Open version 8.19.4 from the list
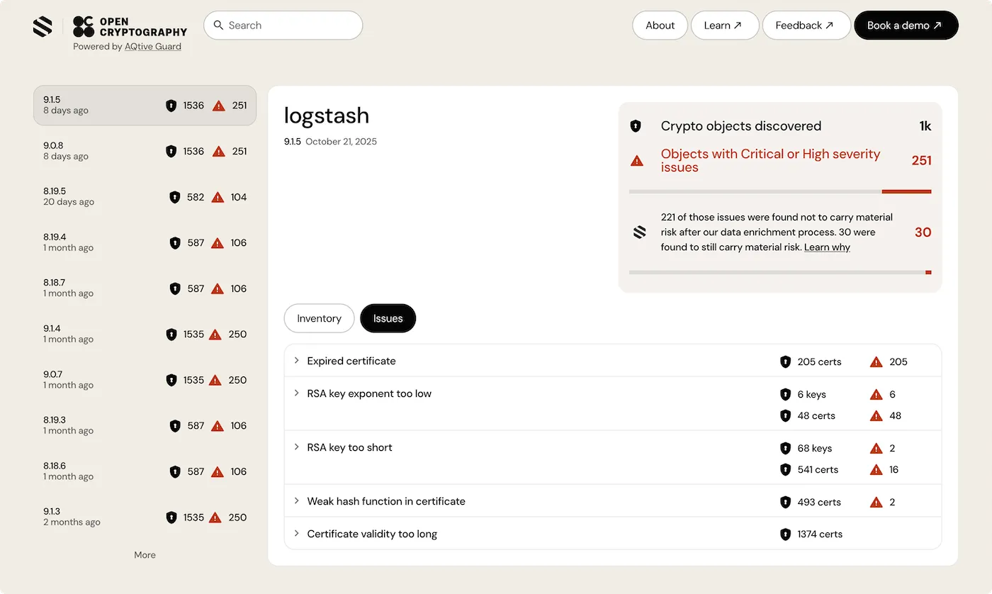 click(145, 242)
